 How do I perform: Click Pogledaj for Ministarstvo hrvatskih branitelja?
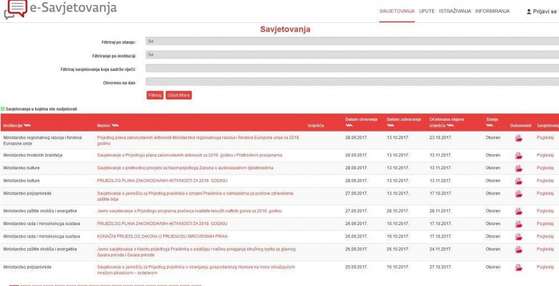coord(545,155)
